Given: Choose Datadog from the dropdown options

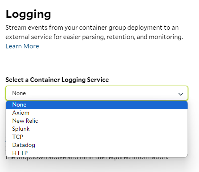Looking at the screenshot, I should (97, 145).
